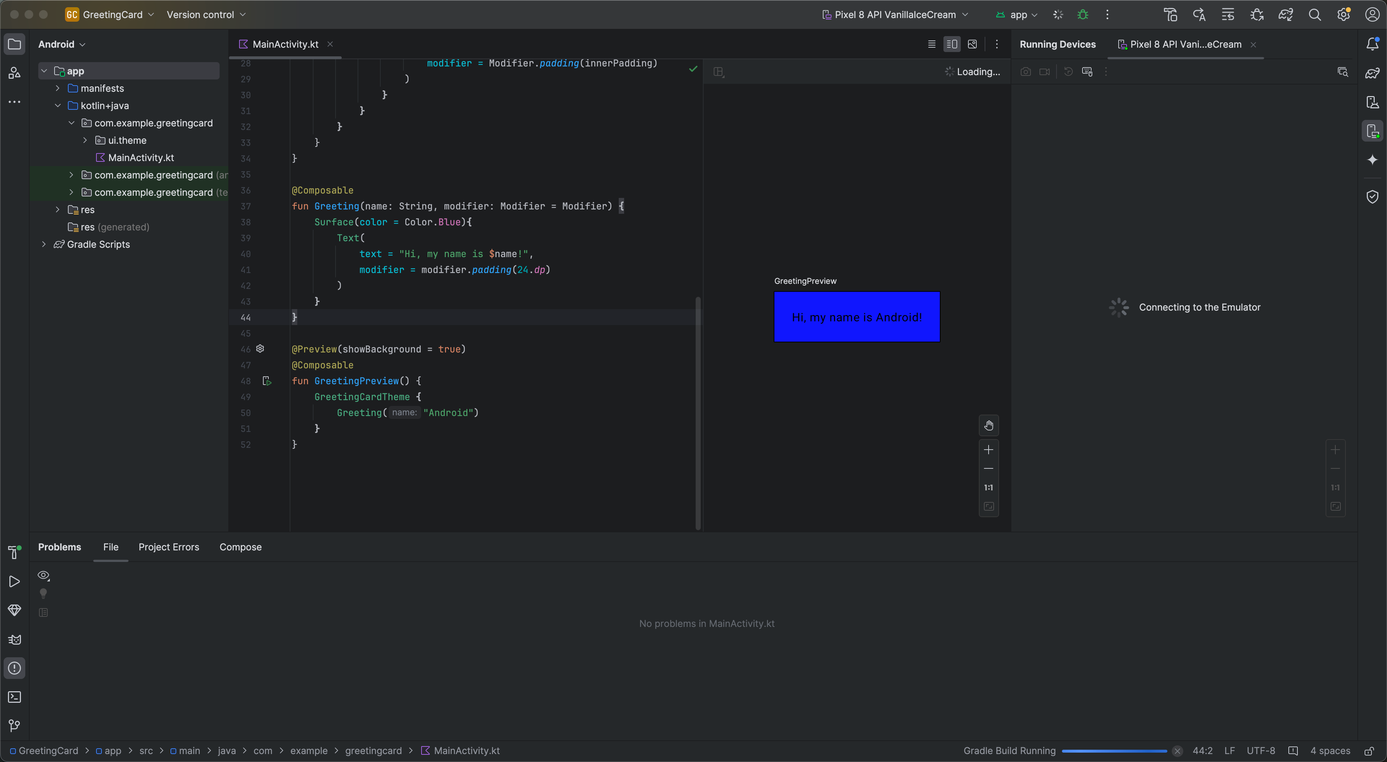Screen dimensions: 1387x762
Task: Take emulator screenshot camera icon
Action: pyautogui.click(x=1026, y=72)
